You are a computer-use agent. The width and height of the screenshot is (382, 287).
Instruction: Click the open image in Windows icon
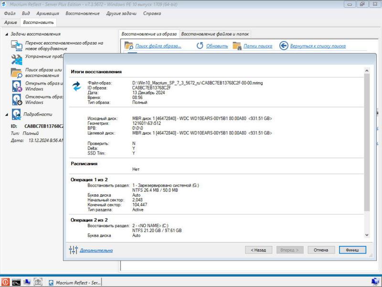tap(17, 86)
